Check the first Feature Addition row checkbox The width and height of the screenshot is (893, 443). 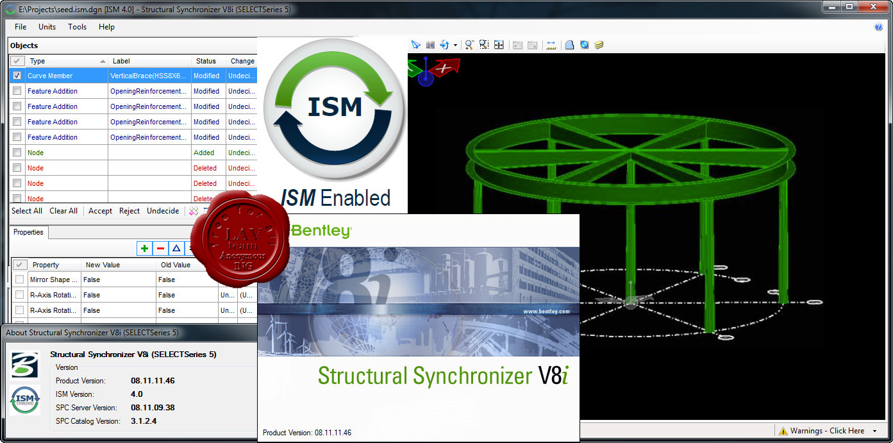tap(17, 91)
